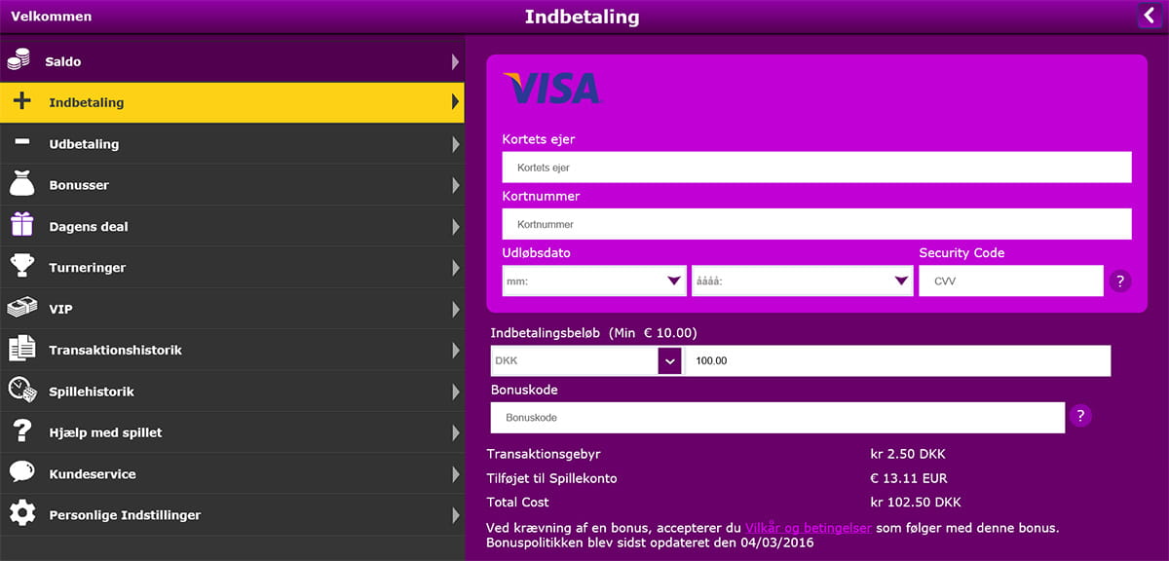This screenshot has width=1169, height=561.
Task: Expand the Spillehistorik row arrow
Action: click(x=455, y=392)
